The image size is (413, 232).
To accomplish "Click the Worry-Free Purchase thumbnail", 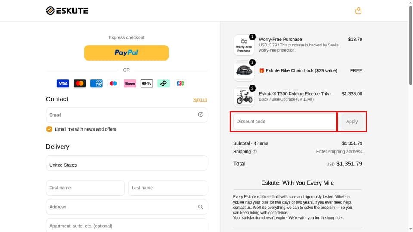I will click(x=244, y=45).
